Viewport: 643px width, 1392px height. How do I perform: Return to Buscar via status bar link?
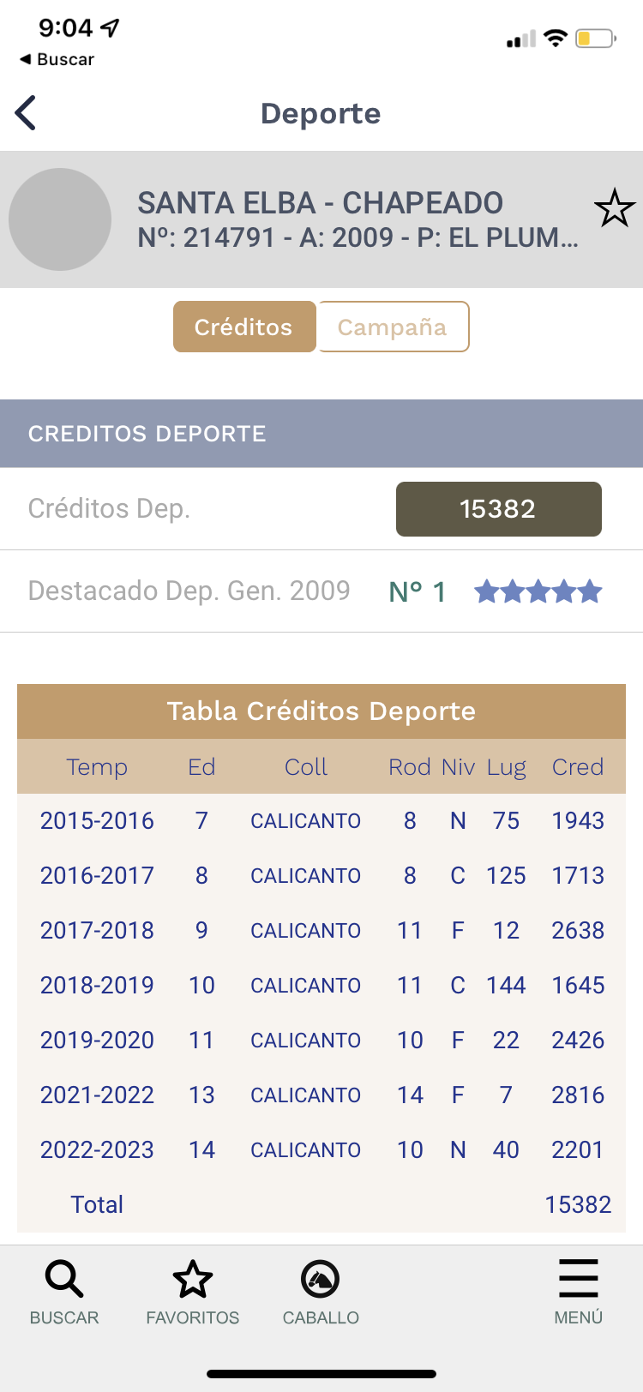click(x=57, y=59)
